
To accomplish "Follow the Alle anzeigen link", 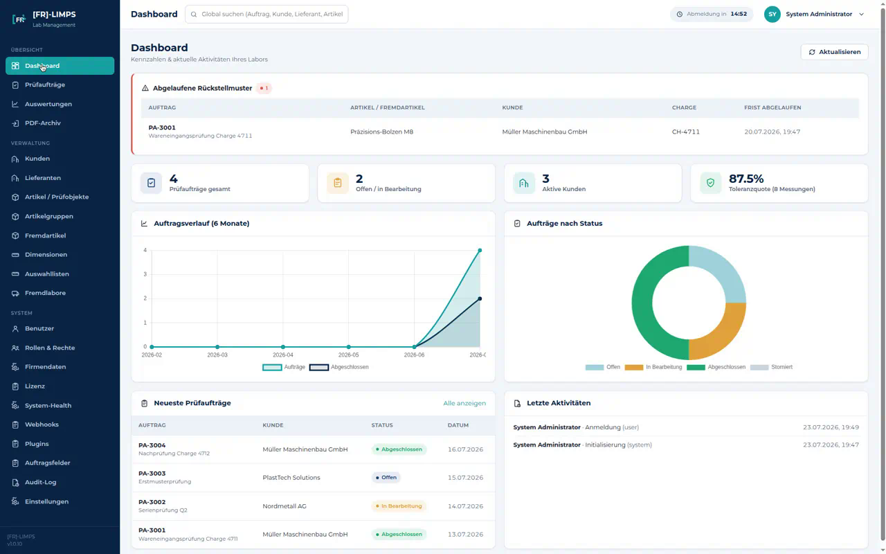I will tap(464, 403).
